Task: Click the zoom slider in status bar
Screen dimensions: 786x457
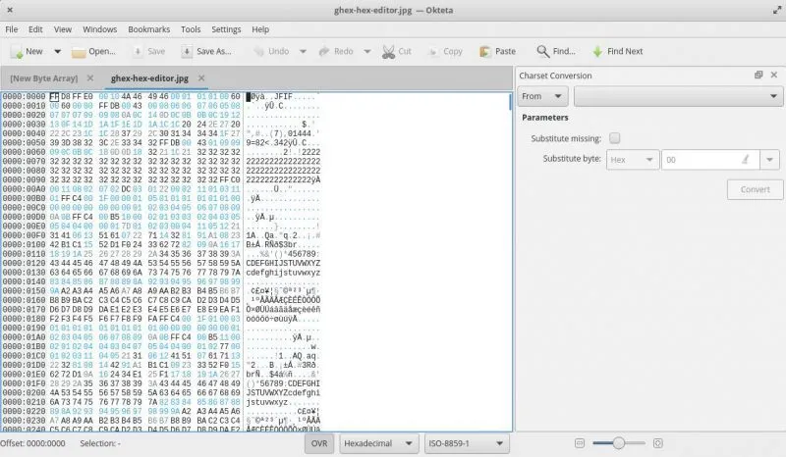Action: [619, 443]
